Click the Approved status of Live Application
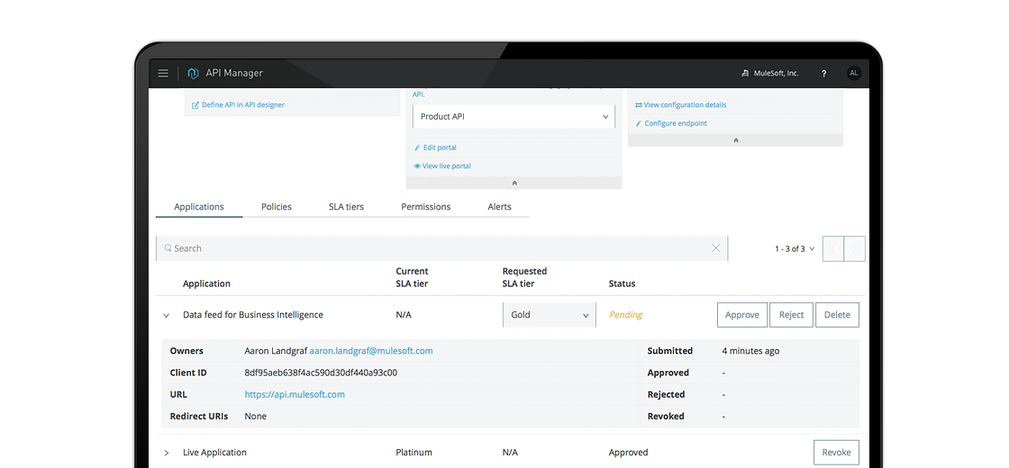 tap(628, 453)
